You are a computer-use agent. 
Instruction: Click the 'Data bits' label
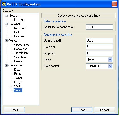coord(49,47)
